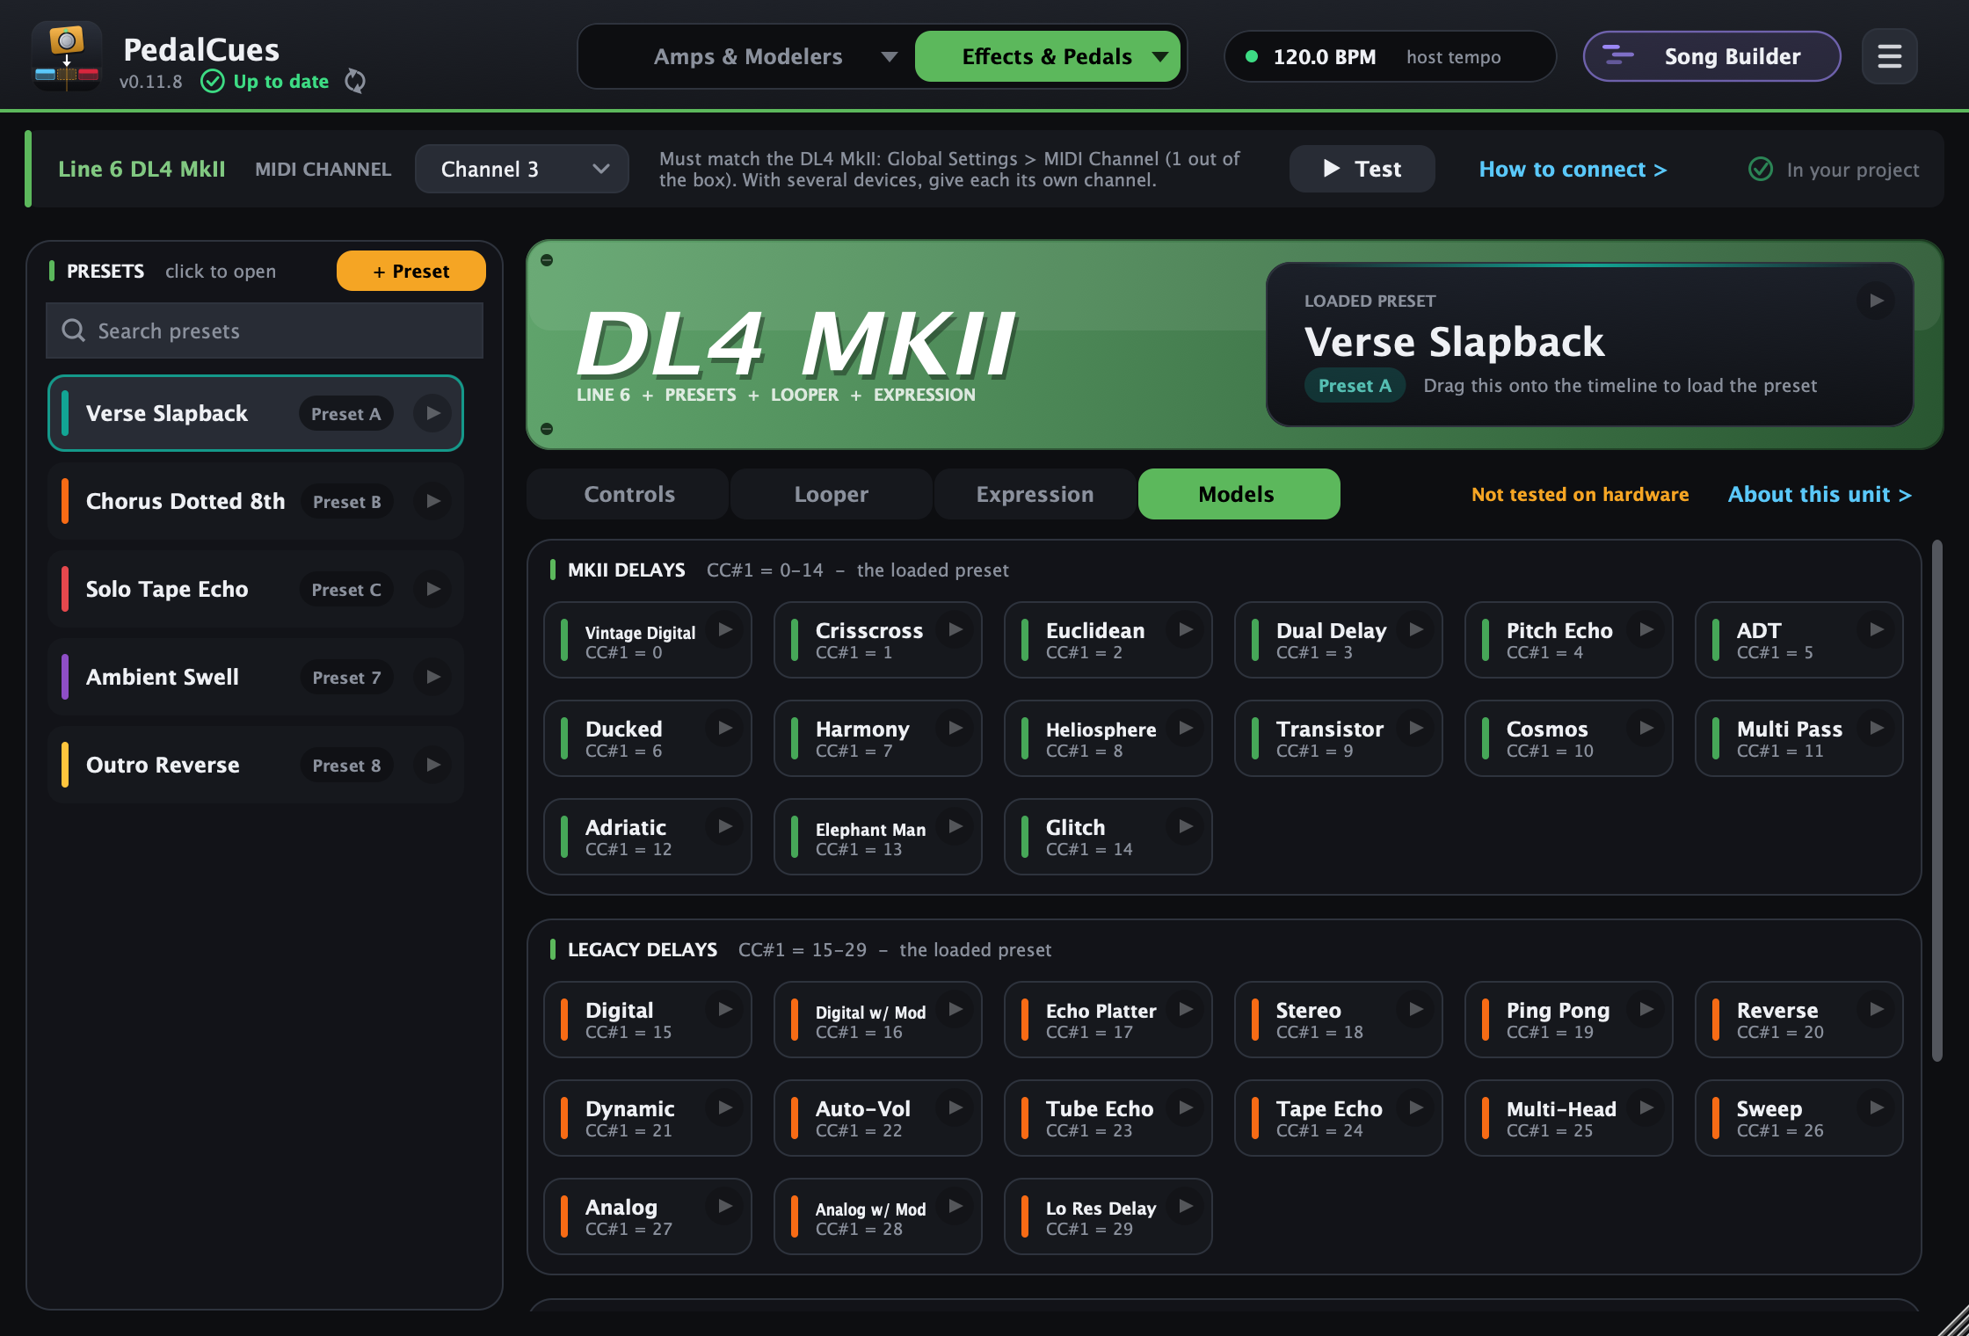Open the MIDI Channel 3 dropdown
Screen dimensions: 1969x1336
pyautogui.click(x=521, y=169)
